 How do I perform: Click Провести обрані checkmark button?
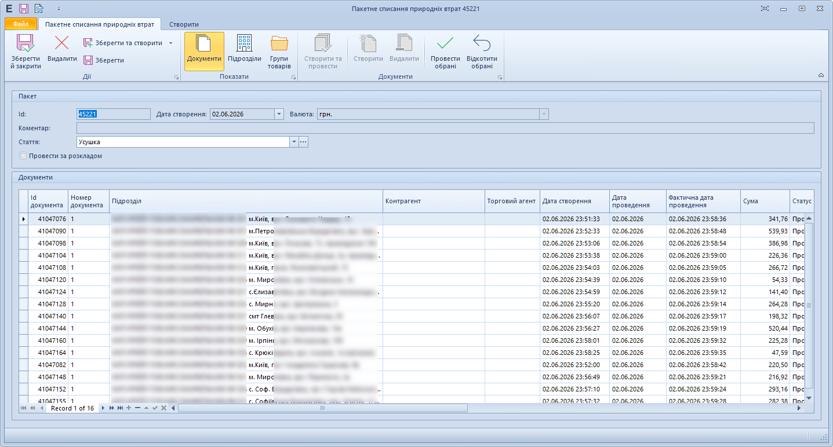445,52
